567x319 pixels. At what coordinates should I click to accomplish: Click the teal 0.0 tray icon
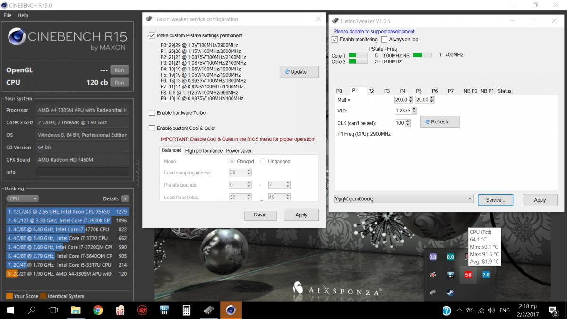click(450, 257)
